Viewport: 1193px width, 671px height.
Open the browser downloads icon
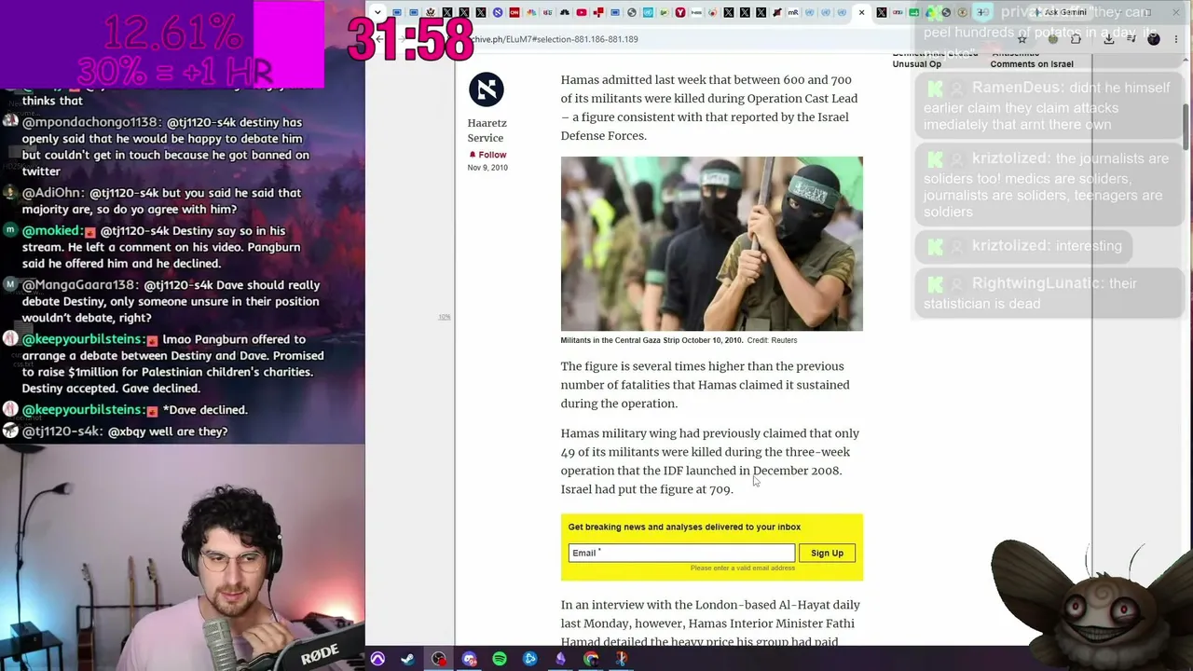[1108, 39]
